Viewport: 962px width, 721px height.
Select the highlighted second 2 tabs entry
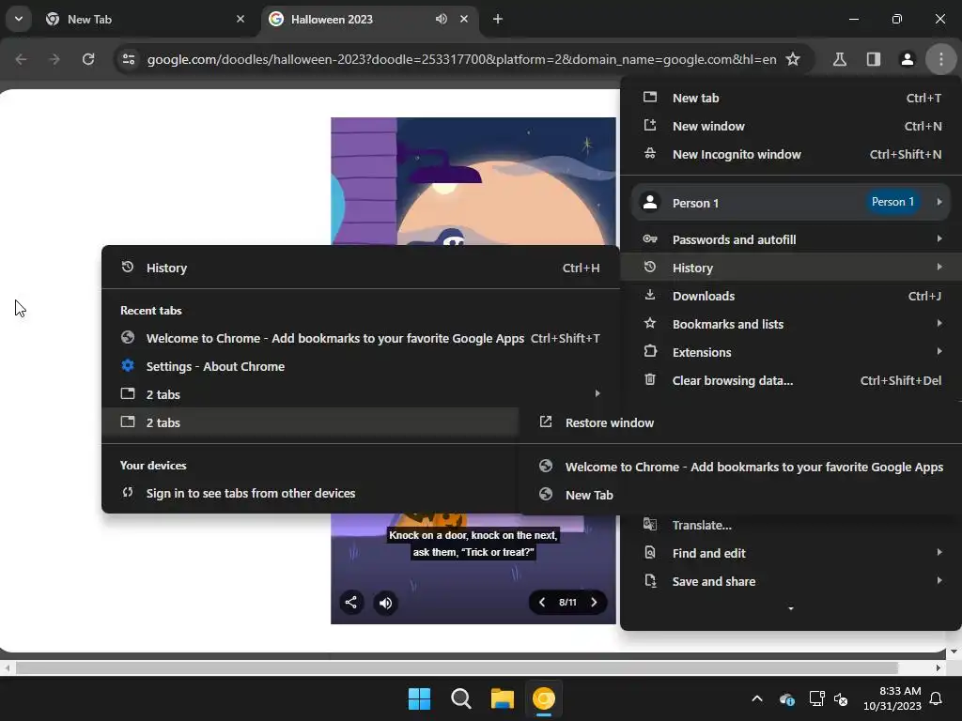click(x=310, y=422)
